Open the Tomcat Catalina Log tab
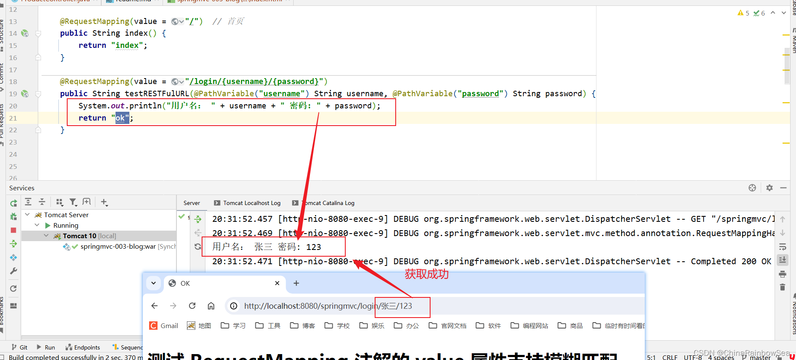The width and height of the screenshot is (796, 360). [x=323, y=203]
